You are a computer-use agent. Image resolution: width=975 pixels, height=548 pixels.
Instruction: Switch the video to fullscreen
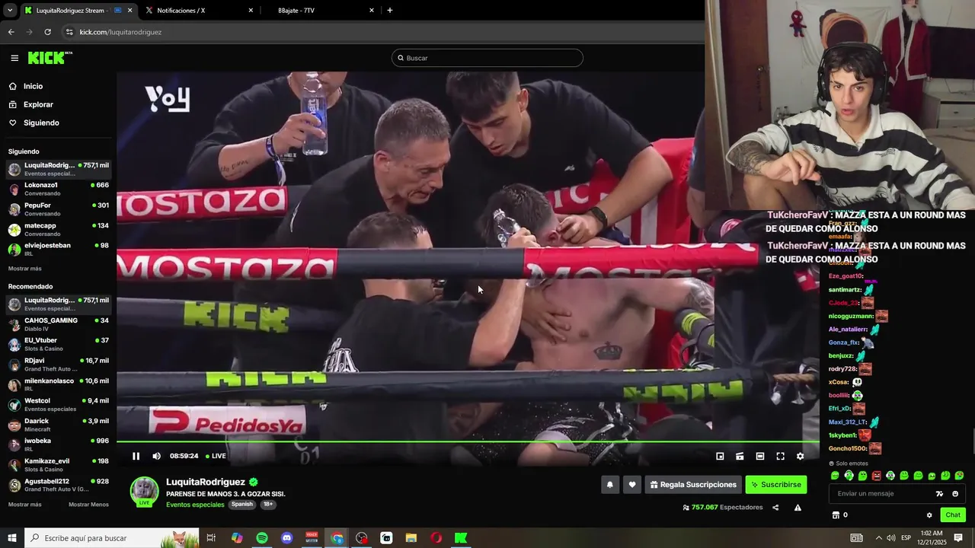[x=780, y=456]
